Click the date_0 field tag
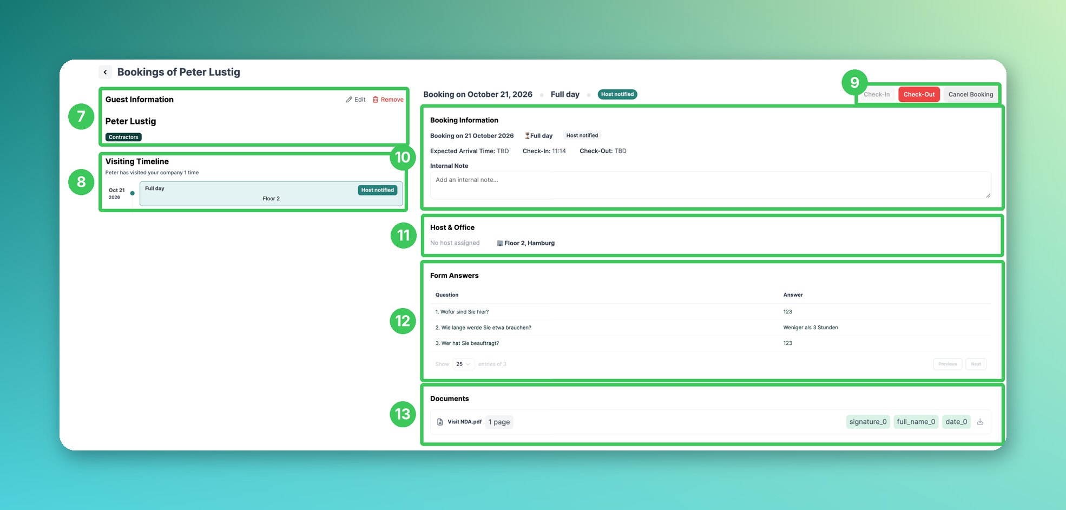This screenshot has width=1066, height=510. point(956,422)
